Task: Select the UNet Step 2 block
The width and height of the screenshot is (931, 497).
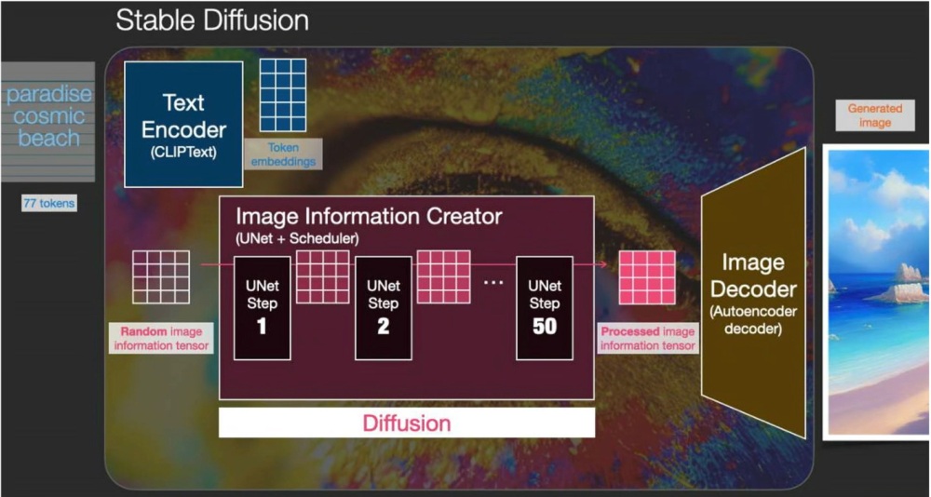Action: 384,308
